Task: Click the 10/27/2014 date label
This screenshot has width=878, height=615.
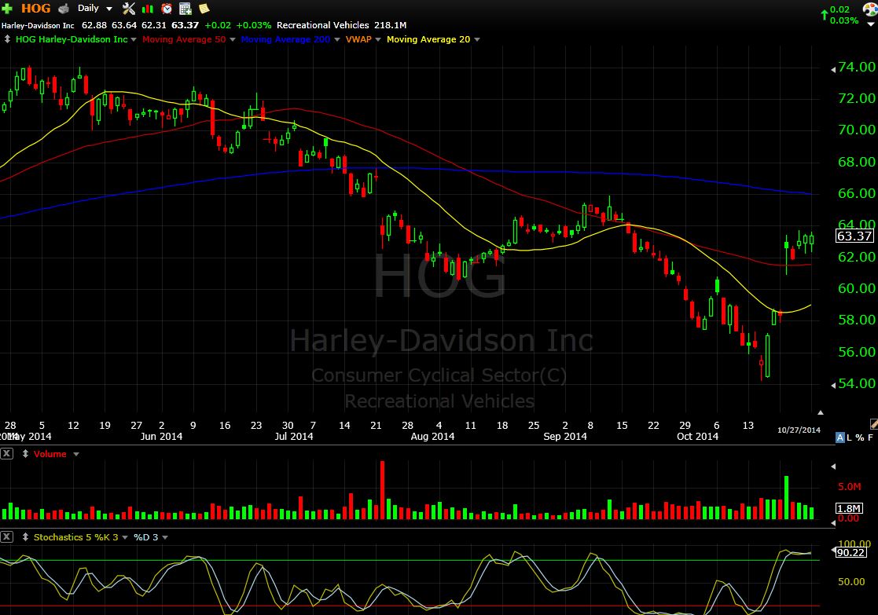Action: tap(799, 430)
